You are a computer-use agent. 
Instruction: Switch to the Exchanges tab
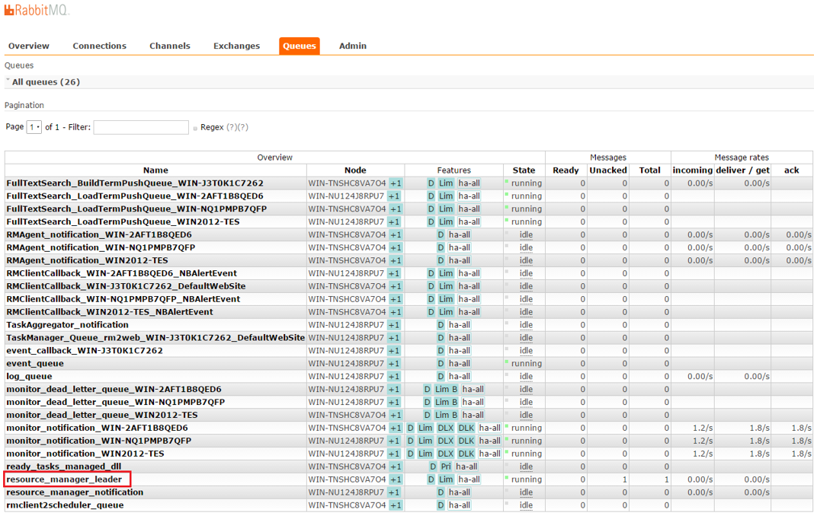point(236,46)
